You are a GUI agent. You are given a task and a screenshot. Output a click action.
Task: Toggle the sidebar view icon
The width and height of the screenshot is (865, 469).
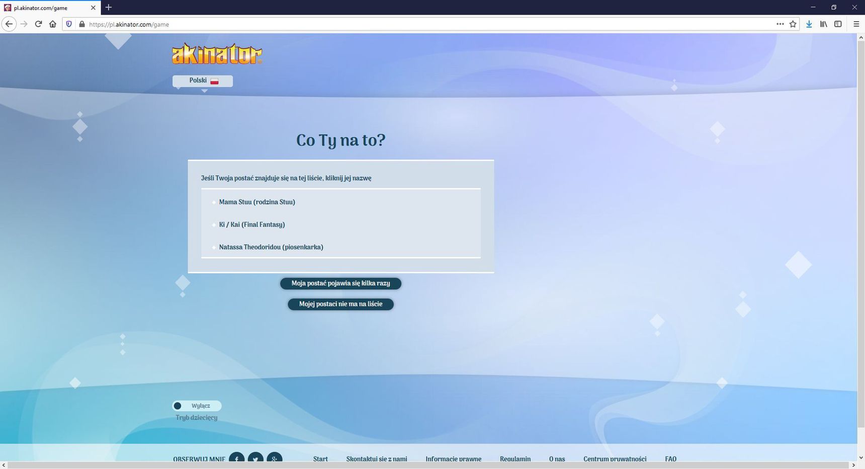pyautogui.click(x=838, y=24)
